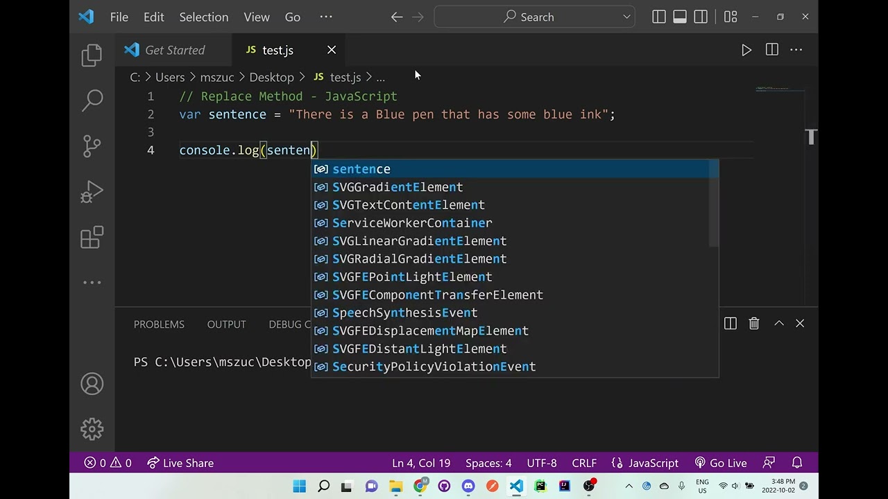Open the Selection menu
The width and height of the screenshot is (888, 499).
pos(204,17)
